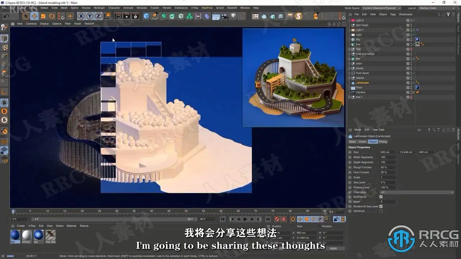This screenshot has width=461, height=259.
Task: Switch to the Phong tab
Action: click(383, 142)
